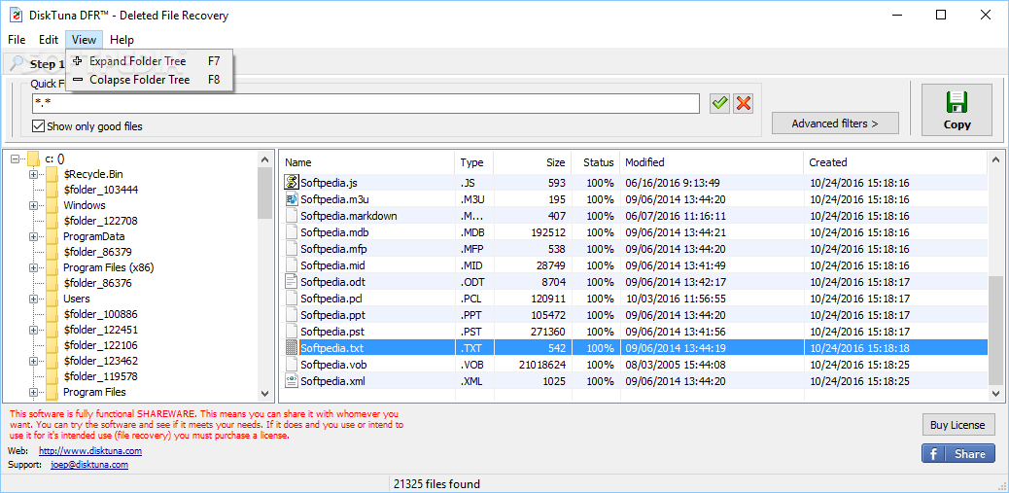Expand the Users tree node
This screenshot has width=1009, height=493.
(33, 299)
